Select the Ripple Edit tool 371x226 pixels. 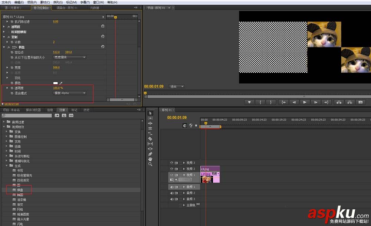pyautogui.click(x=150, y=123)
